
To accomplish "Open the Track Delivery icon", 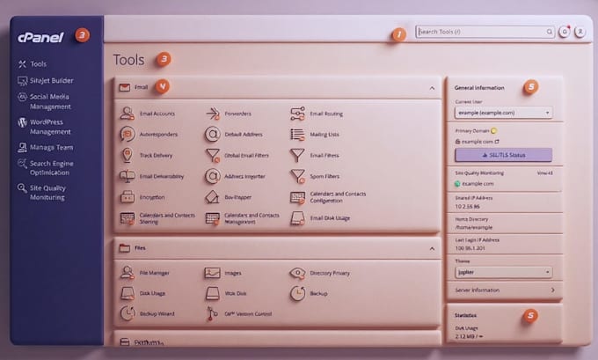I will (127, 155).
